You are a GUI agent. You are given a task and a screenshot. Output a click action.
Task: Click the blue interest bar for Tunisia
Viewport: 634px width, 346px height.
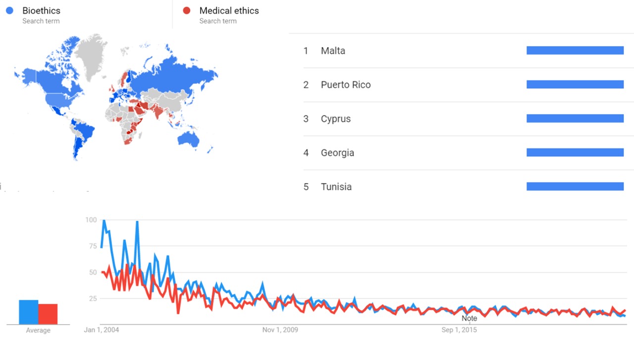coord(575,187)
